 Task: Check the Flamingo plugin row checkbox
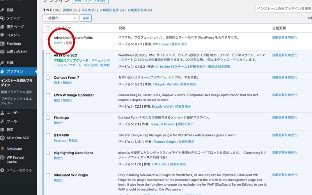(x=48, y=118)
